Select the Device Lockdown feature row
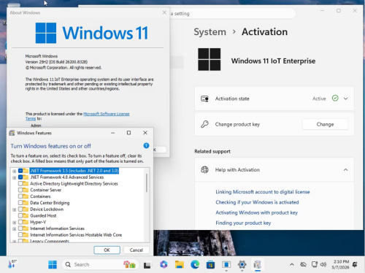The height and width of the screenshot is (273, 365). click(x=47, y=209)
